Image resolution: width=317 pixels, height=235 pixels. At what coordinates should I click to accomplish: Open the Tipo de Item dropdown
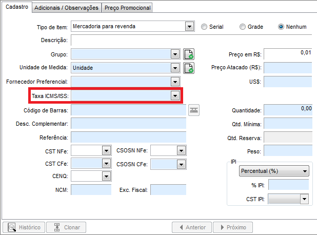tap(189, 26)
